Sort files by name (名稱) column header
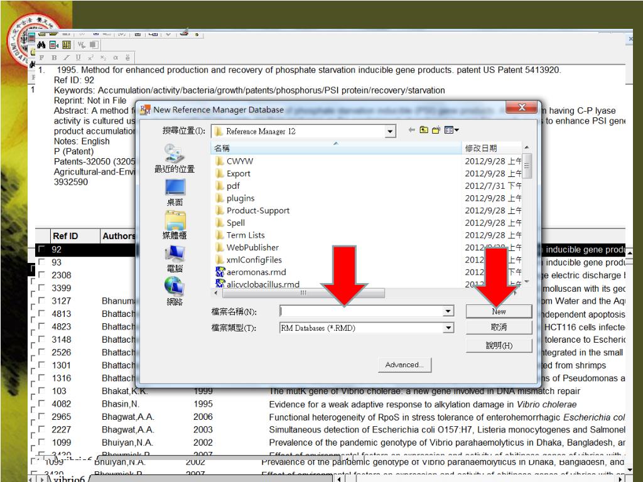643x482 pixels. (336, 148)
